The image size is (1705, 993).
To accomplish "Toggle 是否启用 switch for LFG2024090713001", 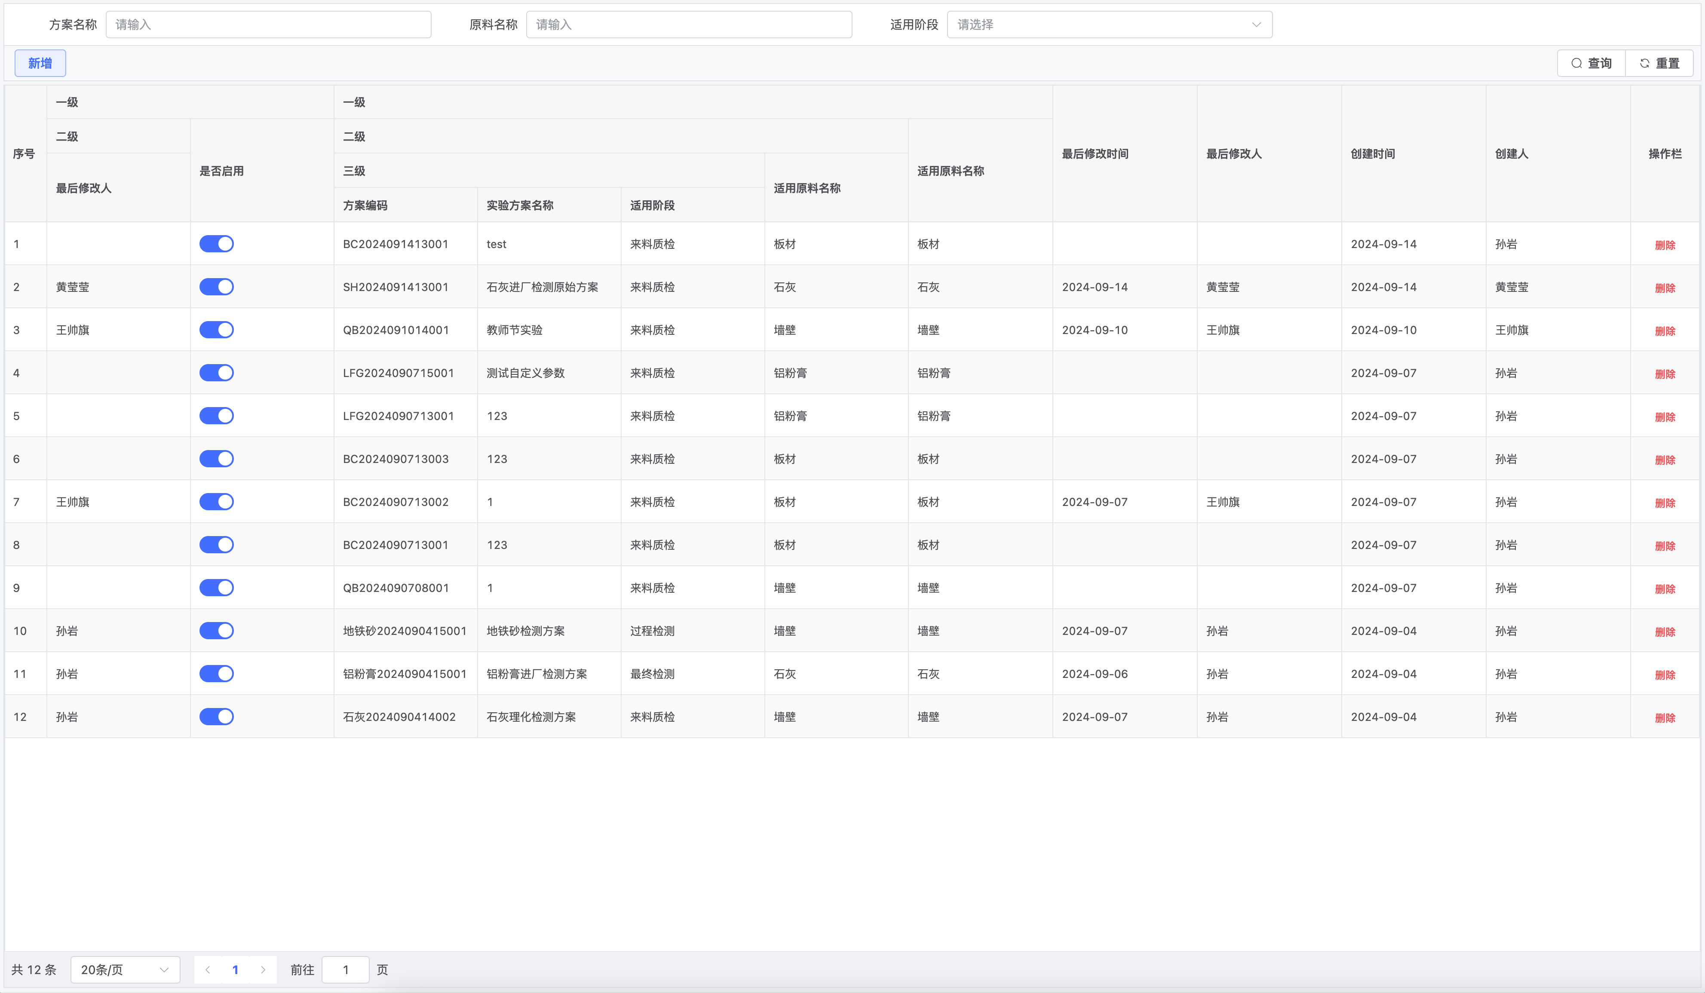I will tap(217, 415).
